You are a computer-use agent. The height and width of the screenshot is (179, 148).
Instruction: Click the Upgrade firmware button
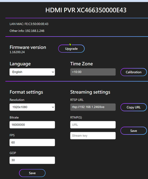(x=71, y=49)
